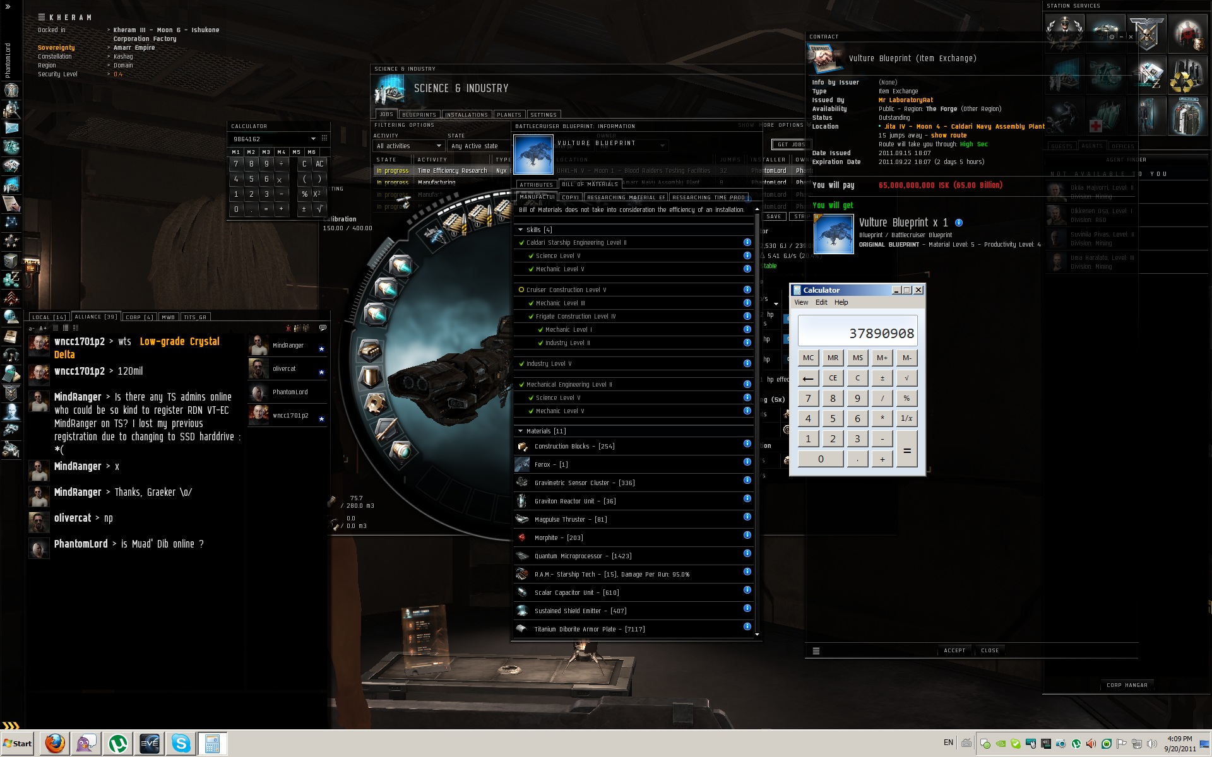Collapse the Materials [11] section
The height and width of the screenshot is (757, 1212).
pyautogui.click(x=521, y=431)
